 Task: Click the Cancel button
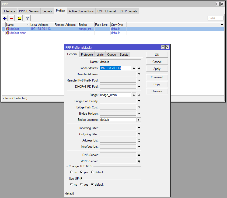pyautogui.click(x=157, y=62)
